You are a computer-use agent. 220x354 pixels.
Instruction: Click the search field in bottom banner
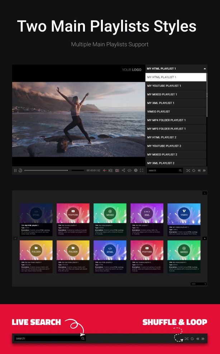pyautogui.click(x=47, y=338)
